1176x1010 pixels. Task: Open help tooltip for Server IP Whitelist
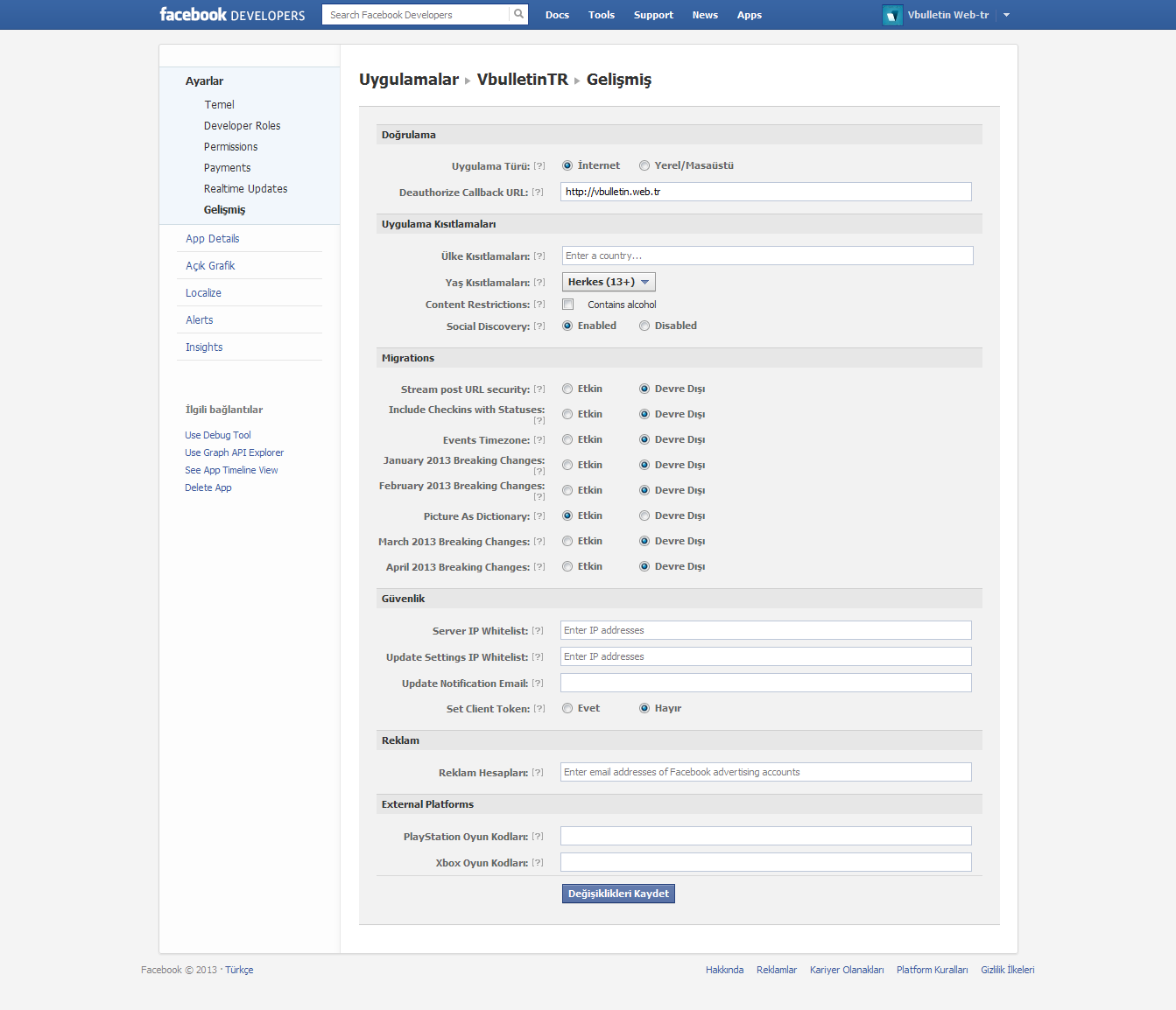(538, 631)
